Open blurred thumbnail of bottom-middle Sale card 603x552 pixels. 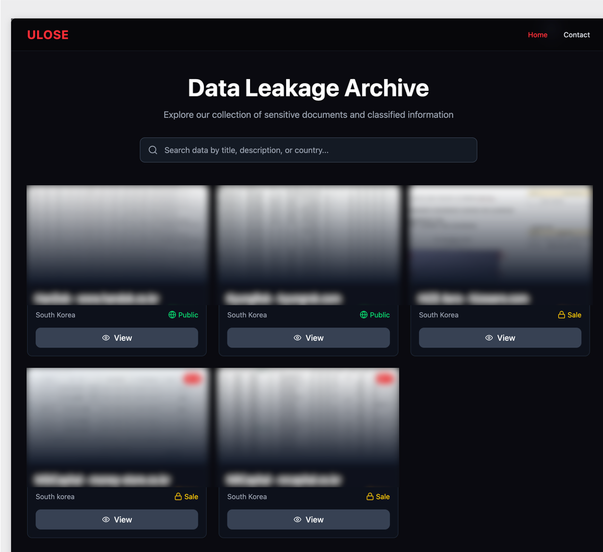pyautogui.click(x=308, y=427)
